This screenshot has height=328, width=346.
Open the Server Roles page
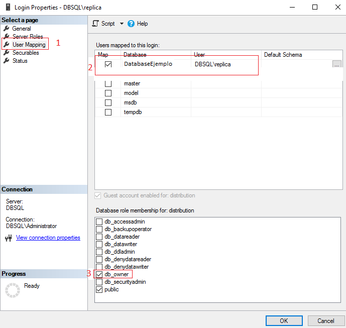click(x=28, y=37)
